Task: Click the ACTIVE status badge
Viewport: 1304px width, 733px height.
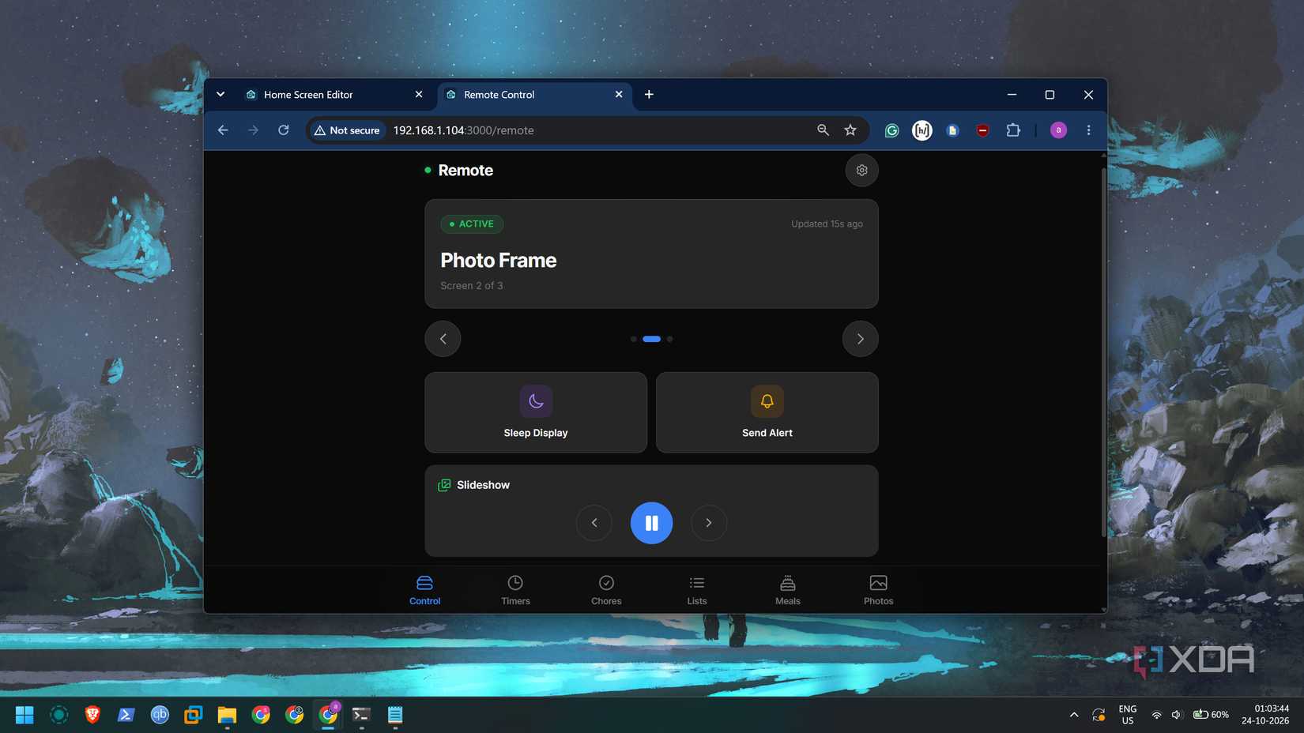Action: tap(472, 224)
